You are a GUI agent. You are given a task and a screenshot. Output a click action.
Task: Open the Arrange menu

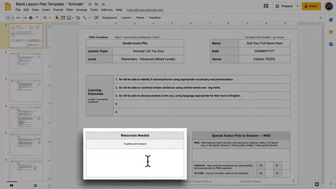82,10
